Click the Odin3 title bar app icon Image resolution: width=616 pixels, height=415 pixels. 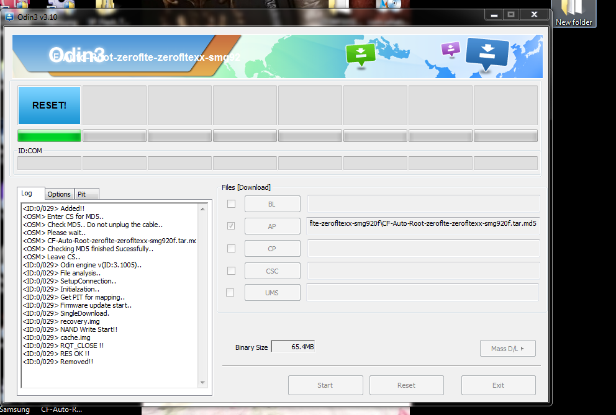click(x=9, y=17)
